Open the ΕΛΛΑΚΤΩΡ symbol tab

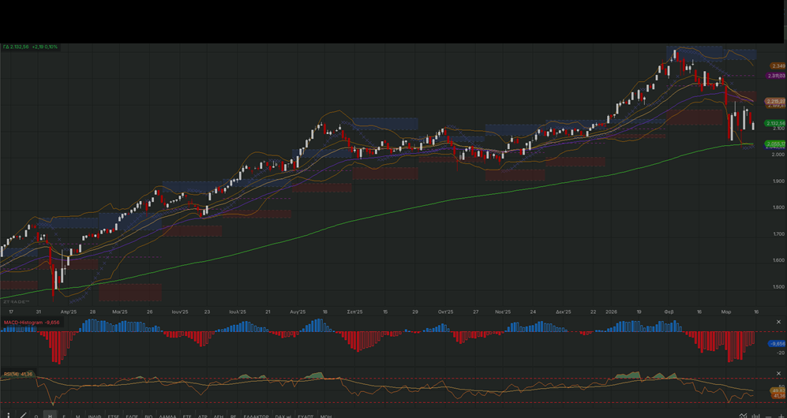(256, 416)
